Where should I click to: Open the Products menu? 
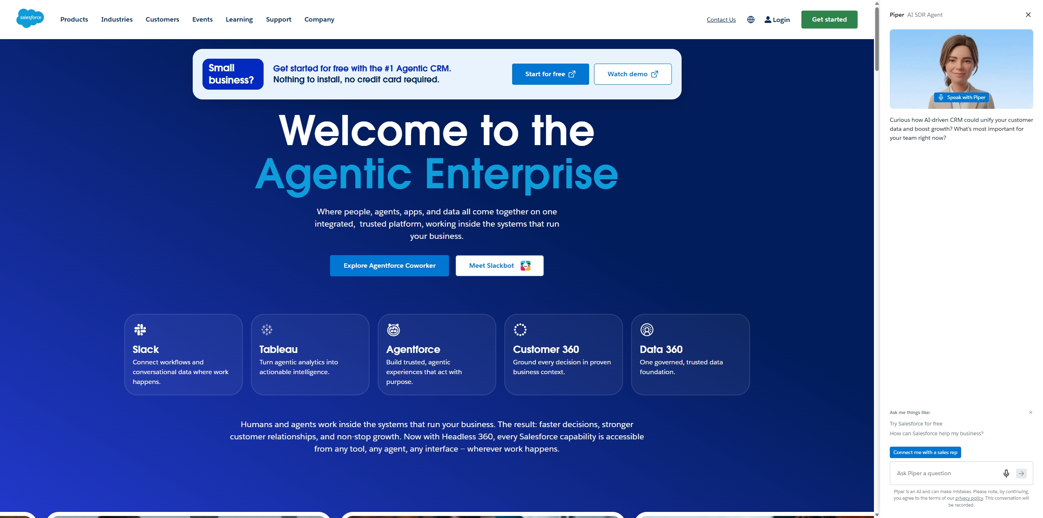[x=74, y=20]
